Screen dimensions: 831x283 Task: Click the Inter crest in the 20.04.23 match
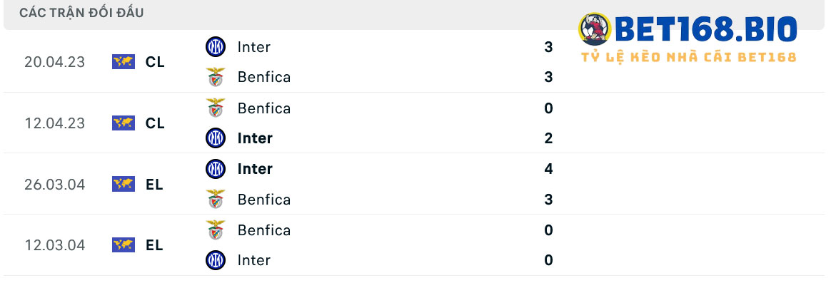215,47
